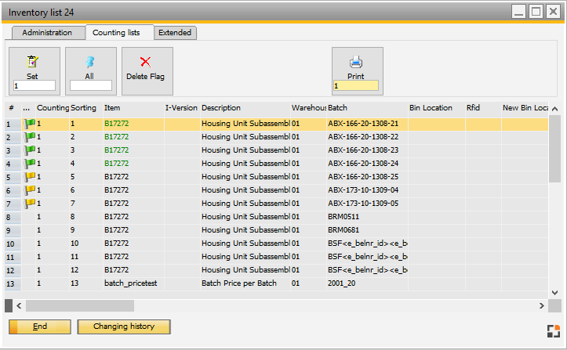Click the green flag in row 3
567x350 pixels.
(30, 150)
